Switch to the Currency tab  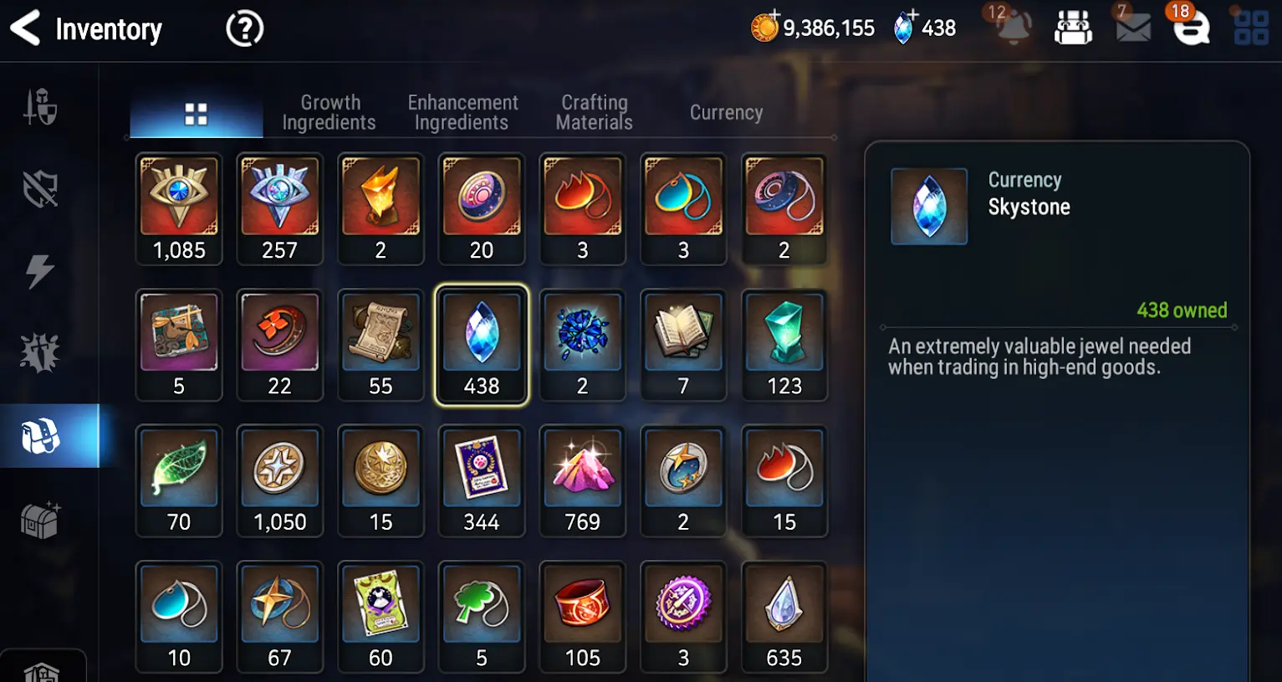point(726,113)
